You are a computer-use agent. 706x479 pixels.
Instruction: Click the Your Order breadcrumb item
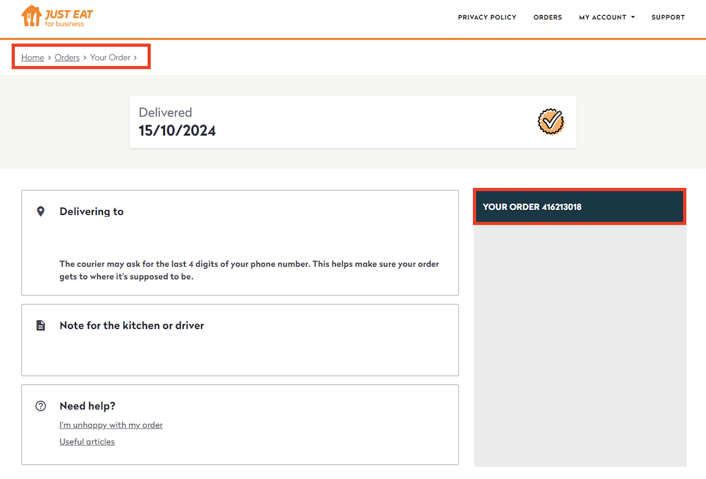coord(110,58)
